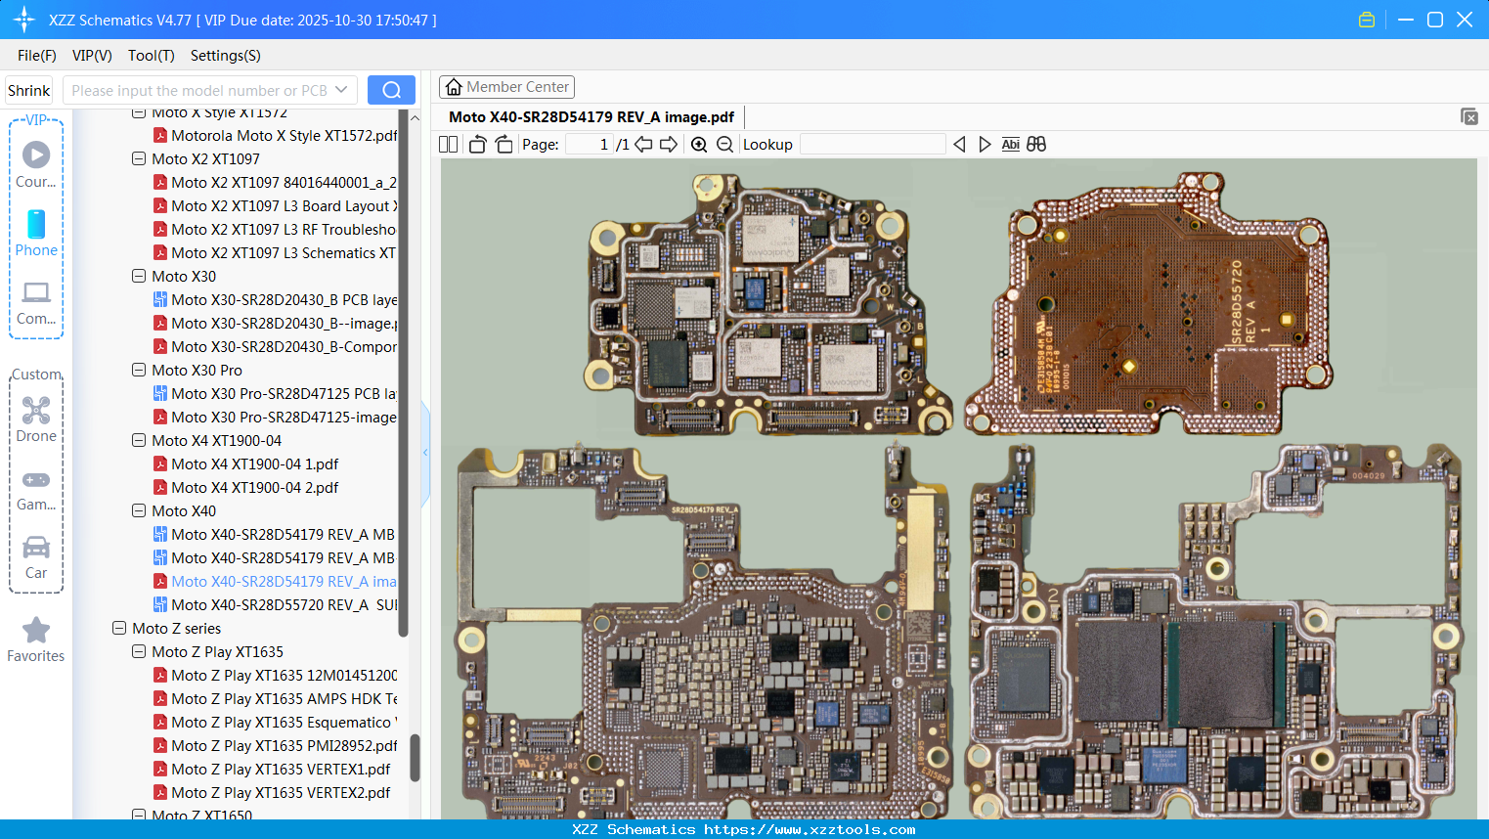Click the zoom in magnifier icon
The height and width of the screenshot is (839, 1489).
pyautogui.click(x=699, y=145)
